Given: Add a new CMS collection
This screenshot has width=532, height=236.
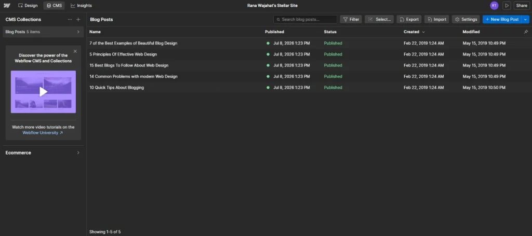Looking at the screenshot, I should (78, 19).
